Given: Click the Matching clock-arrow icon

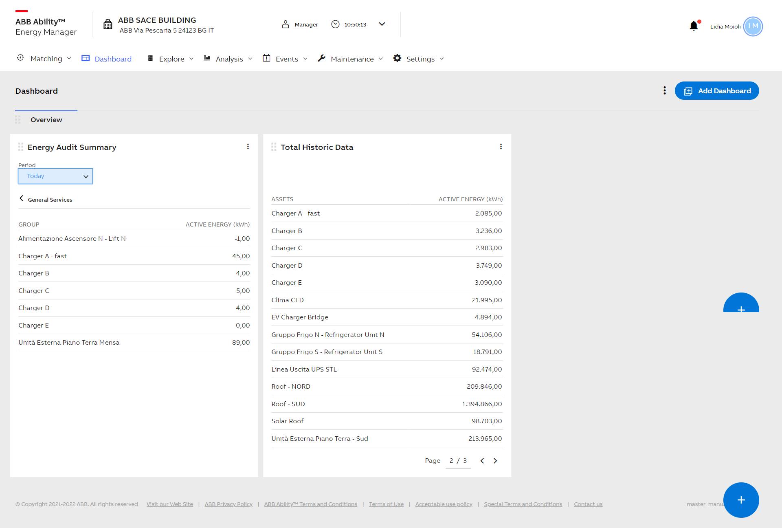Looking at the screenshot, I should [20, 58].
